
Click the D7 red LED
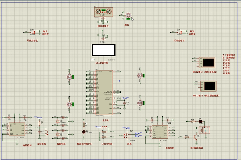pos(200,121)
